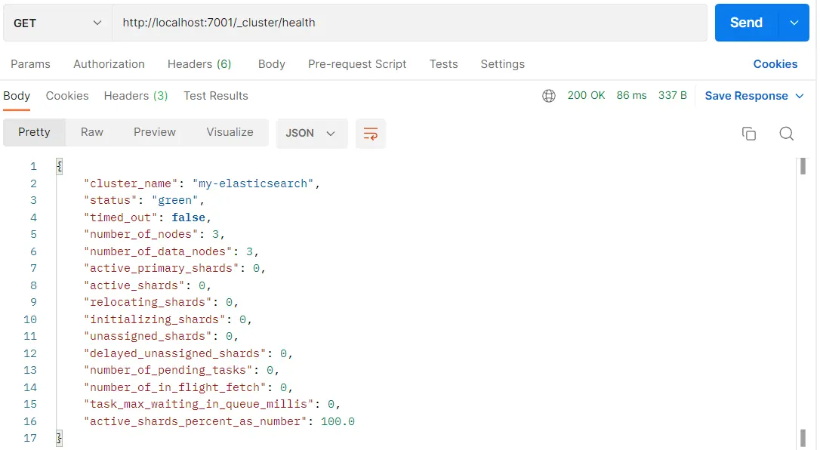Open the request Headers (6) tab
Image resolution: width=820 pixels, height=450 pixels.
[199, 64]
